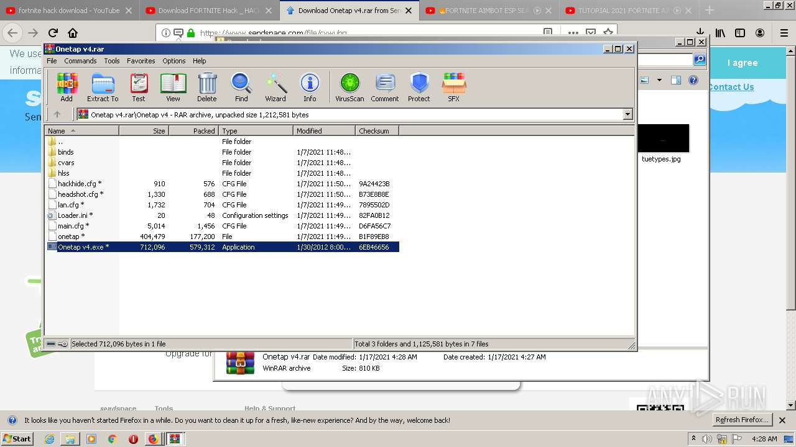Switch to 'Download FORTNITE Hack' tab
796x447 pixels.
point(209,11)
